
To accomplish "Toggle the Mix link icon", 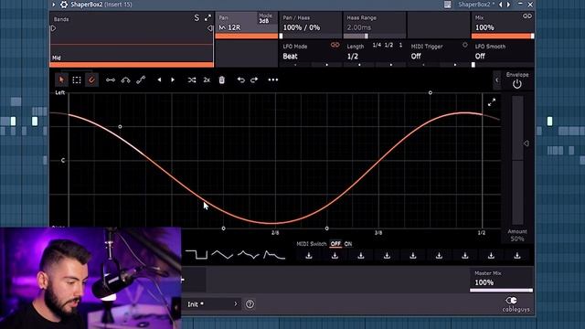I will pyautogui.click(x=527, y=16).
